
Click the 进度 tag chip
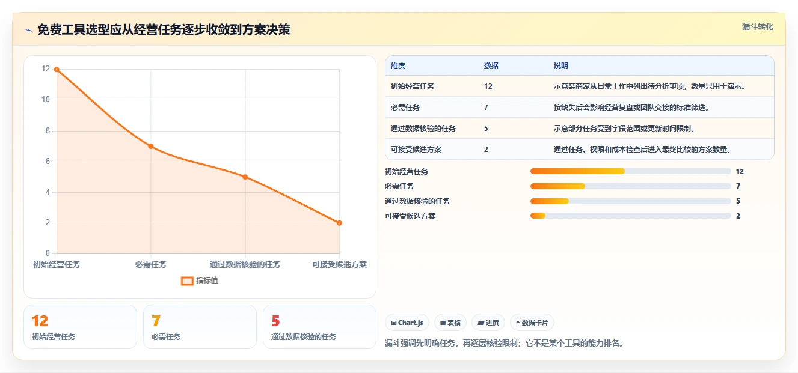tap(488, 323)
